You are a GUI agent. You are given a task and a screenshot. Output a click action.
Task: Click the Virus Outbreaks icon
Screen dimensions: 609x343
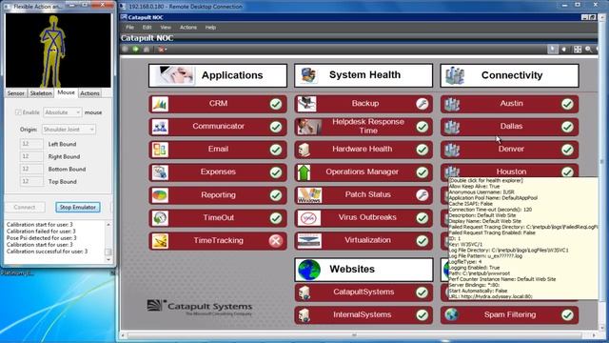[x=309, y=218]
